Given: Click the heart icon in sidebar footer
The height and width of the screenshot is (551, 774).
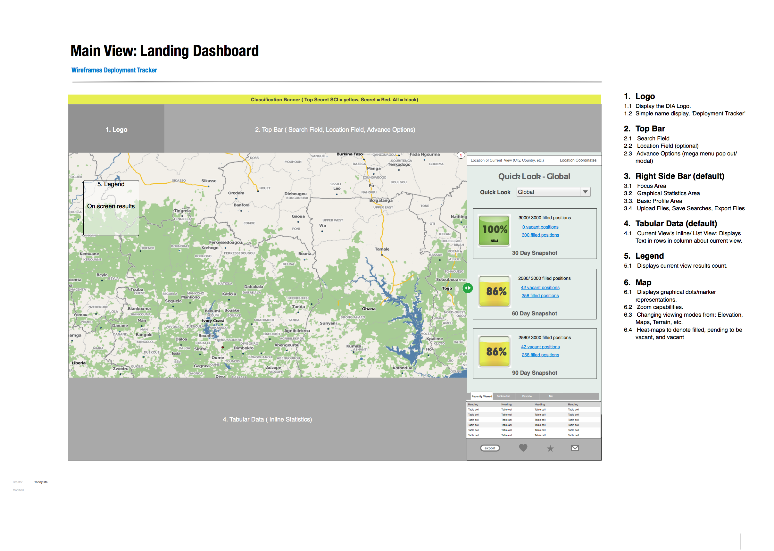Looking at the screenshot, I should [523, 448].
